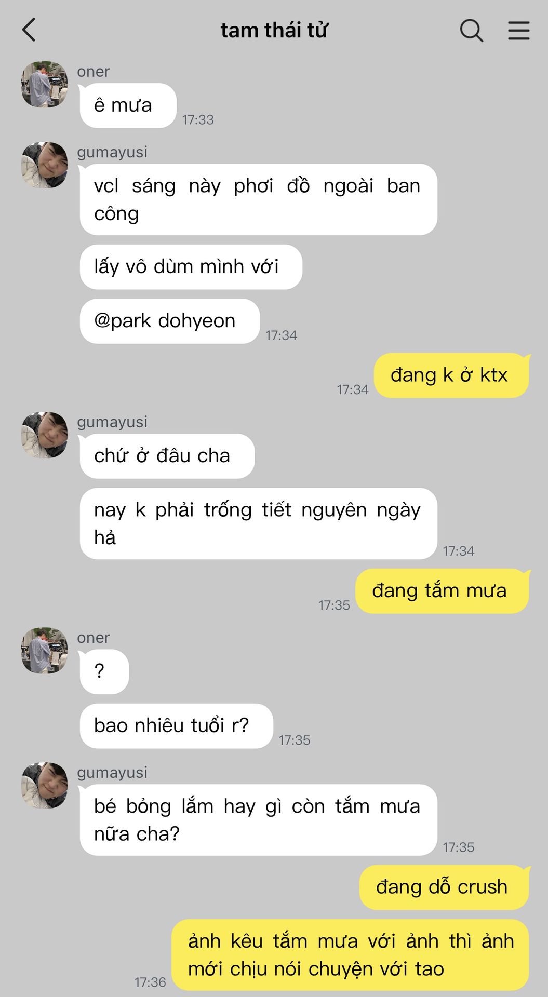Select the yellow 'đang dỗ crush' bubble

[444, 887]
